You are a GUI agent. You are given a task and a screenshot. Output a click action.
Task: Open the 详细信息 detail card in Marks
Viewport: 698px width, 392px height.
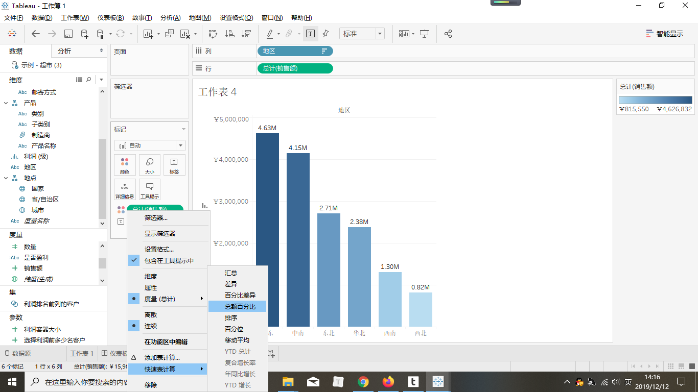pyautogui.click(x=125, y=189)
